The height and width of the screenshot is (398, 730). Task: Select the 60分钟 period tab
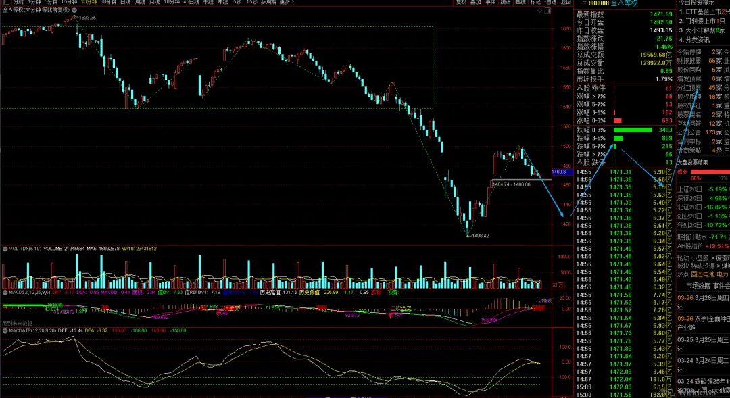point(108,2)
